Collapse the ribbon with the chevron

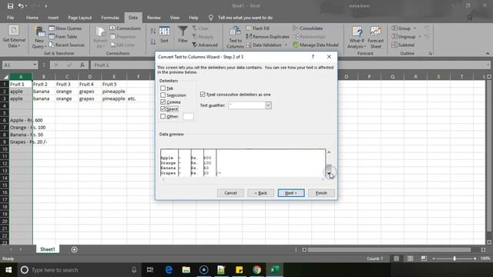pos(488,53)
